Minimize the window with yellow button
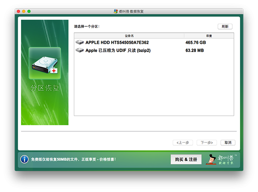Viewport: 258px width, 192px height. [24, 11]
